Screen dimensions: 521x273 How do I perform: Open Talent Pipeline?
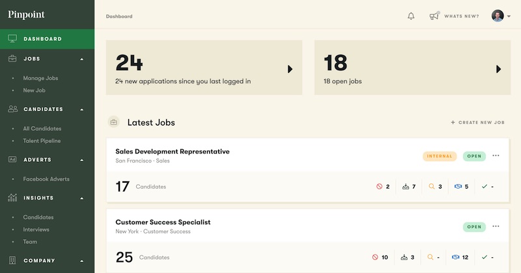coord(42,140)
